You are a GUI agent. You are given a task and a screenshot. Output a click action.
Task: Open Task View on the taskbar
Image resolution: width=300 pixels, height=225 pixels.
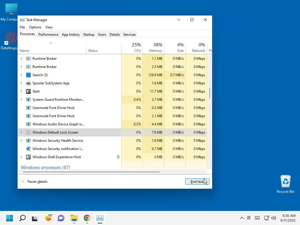(x=35, y=218)
